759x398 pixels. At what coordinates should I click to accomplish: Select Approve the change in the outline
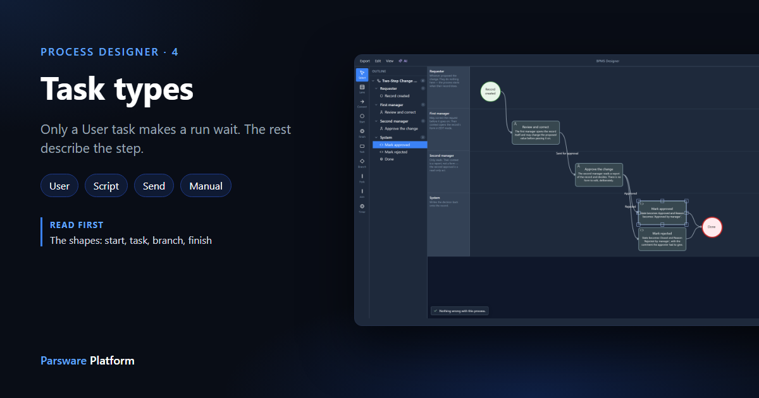point(401,129)
